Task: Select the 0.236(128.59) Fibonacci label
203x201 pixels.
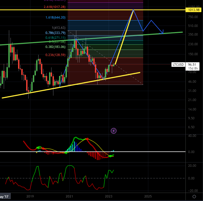Action: [56, 55]
